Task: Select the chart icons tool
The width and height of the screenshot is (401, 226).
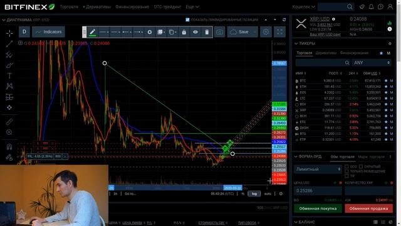Action: point(9,107)
